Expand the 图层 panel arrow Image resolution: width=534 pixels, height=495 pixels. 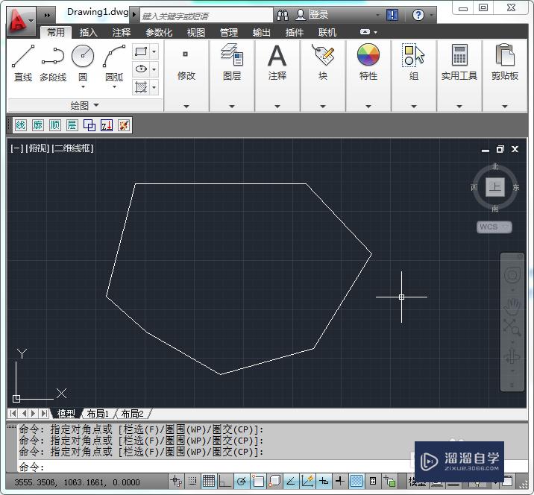pos(232,106)
